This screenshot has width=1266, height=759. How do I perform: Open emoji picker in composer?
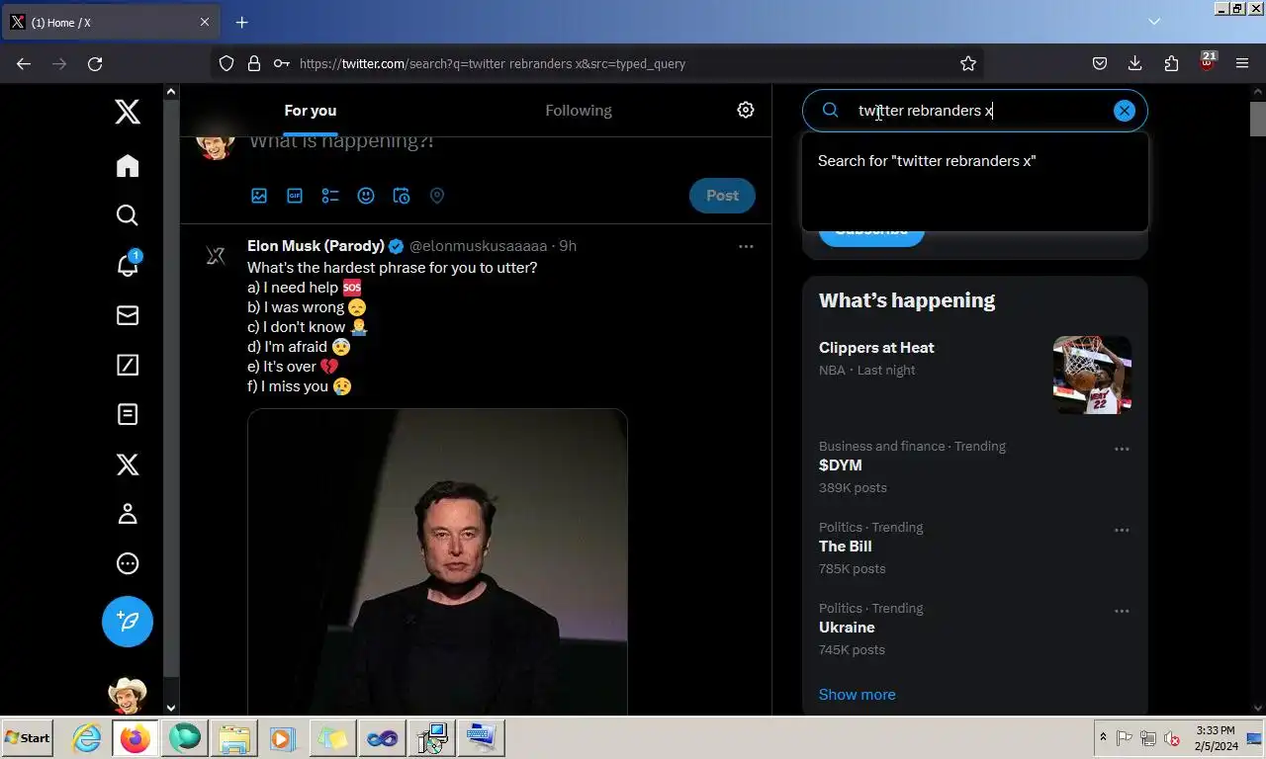pyautogui.click(x=366, y=196)
